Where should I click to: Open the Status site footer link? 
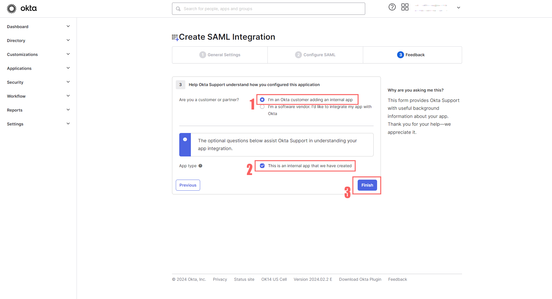(x=244, y=279)
